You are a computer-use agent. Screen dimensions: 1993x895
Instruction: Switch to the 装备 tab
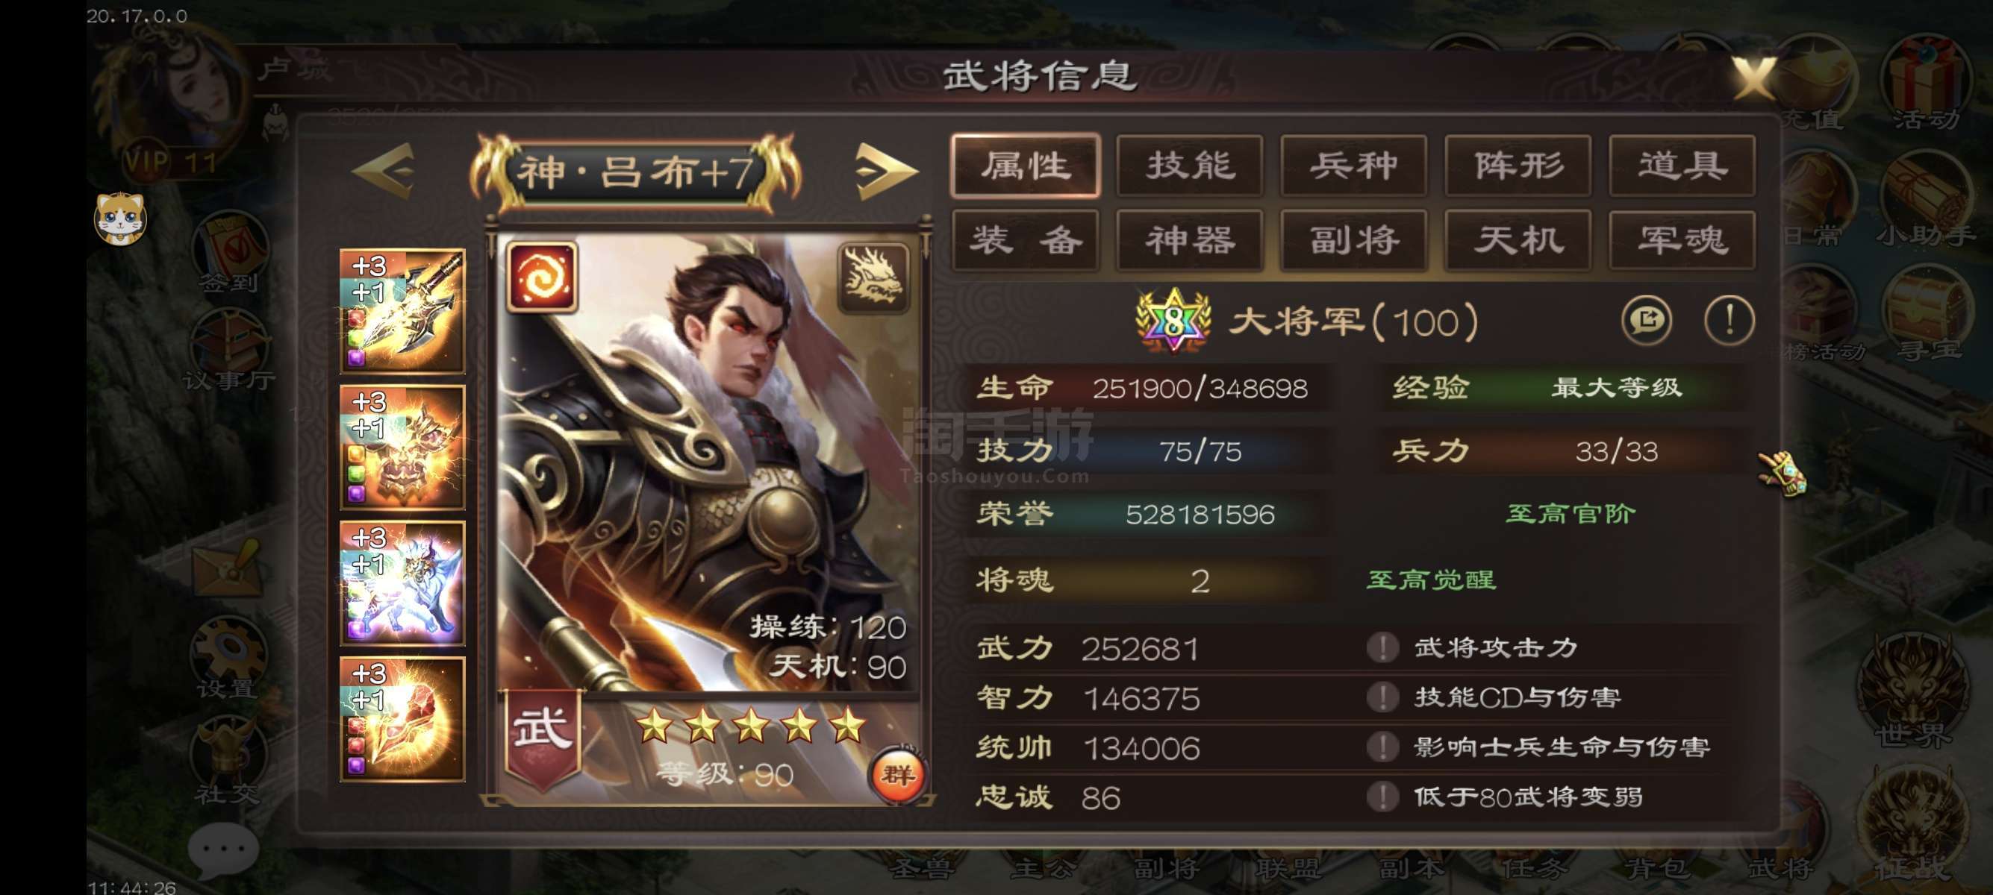(1026, 240)
